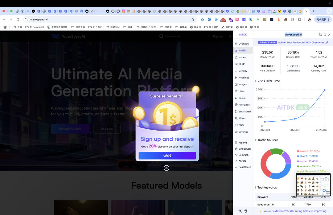Click the apps grid icon in bookmarks bar
The width and height of the screenshot is (333, 215).
(x=5, y=27)
